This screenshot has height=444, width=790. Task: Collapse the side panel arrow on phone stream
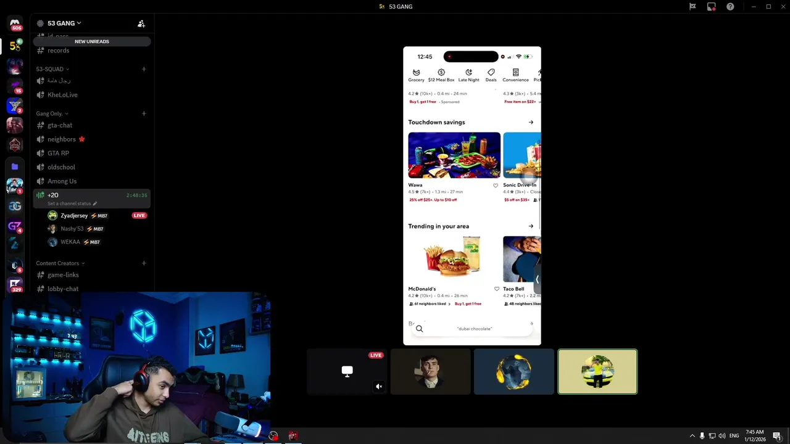point(537,279)
